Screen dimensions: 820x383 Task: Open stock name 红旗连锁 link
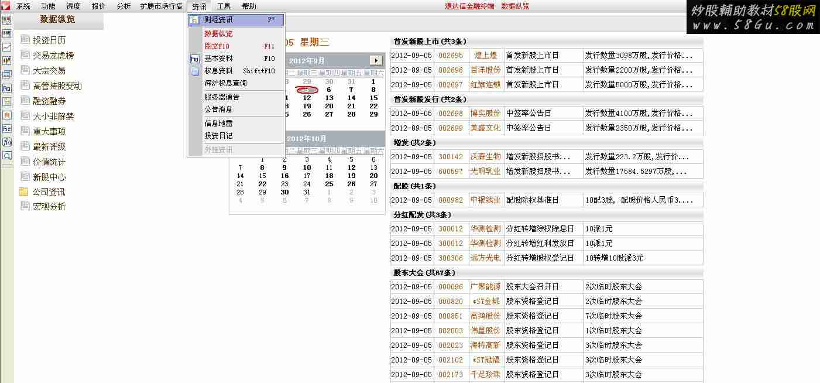(486, 85)
